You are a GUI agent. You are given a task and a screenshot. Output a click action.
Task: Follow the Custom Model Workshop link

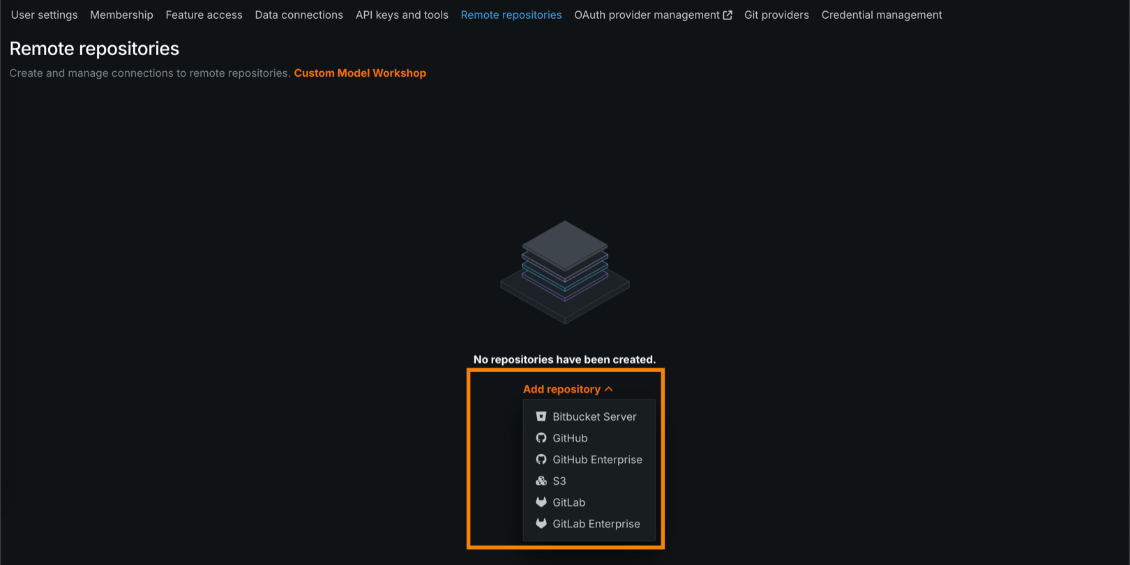click(x=360, y=73)
